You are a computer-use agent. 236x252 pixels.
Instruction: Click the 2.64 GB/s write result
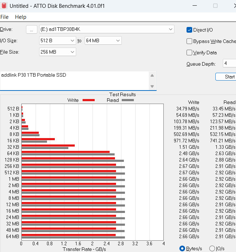tap(189, 160)
